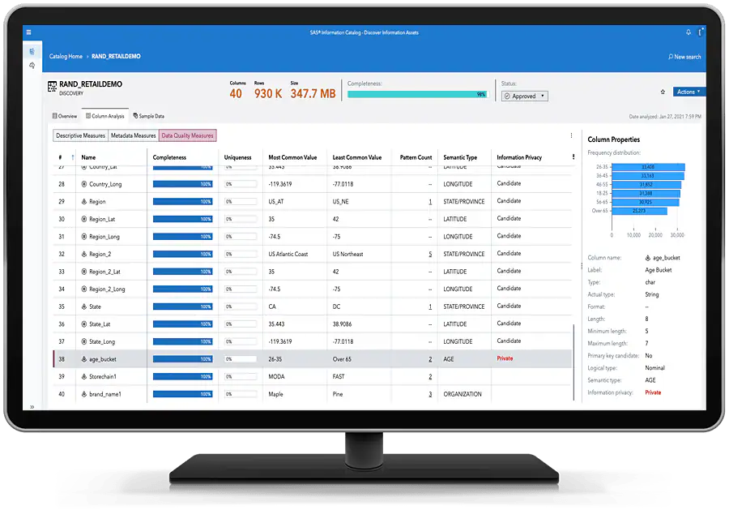729x510 pixels.
Task: Open pattern count link for age_bucket row
Action: [x=430, y=359]
